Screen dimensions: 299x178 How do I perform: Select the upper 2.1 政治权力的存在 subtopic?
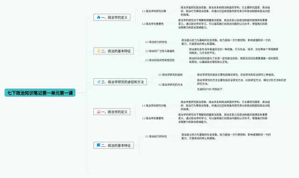156,42
